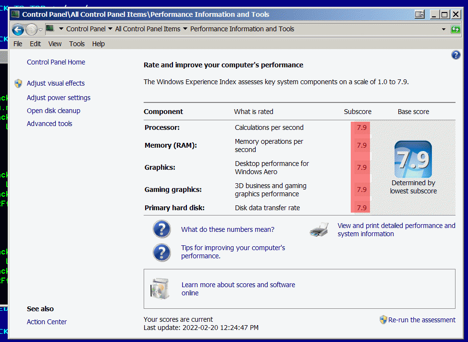This screenshot has height=342, width=468.
Task: Click the Subscore column header
Action: click(x=357, y=112)
